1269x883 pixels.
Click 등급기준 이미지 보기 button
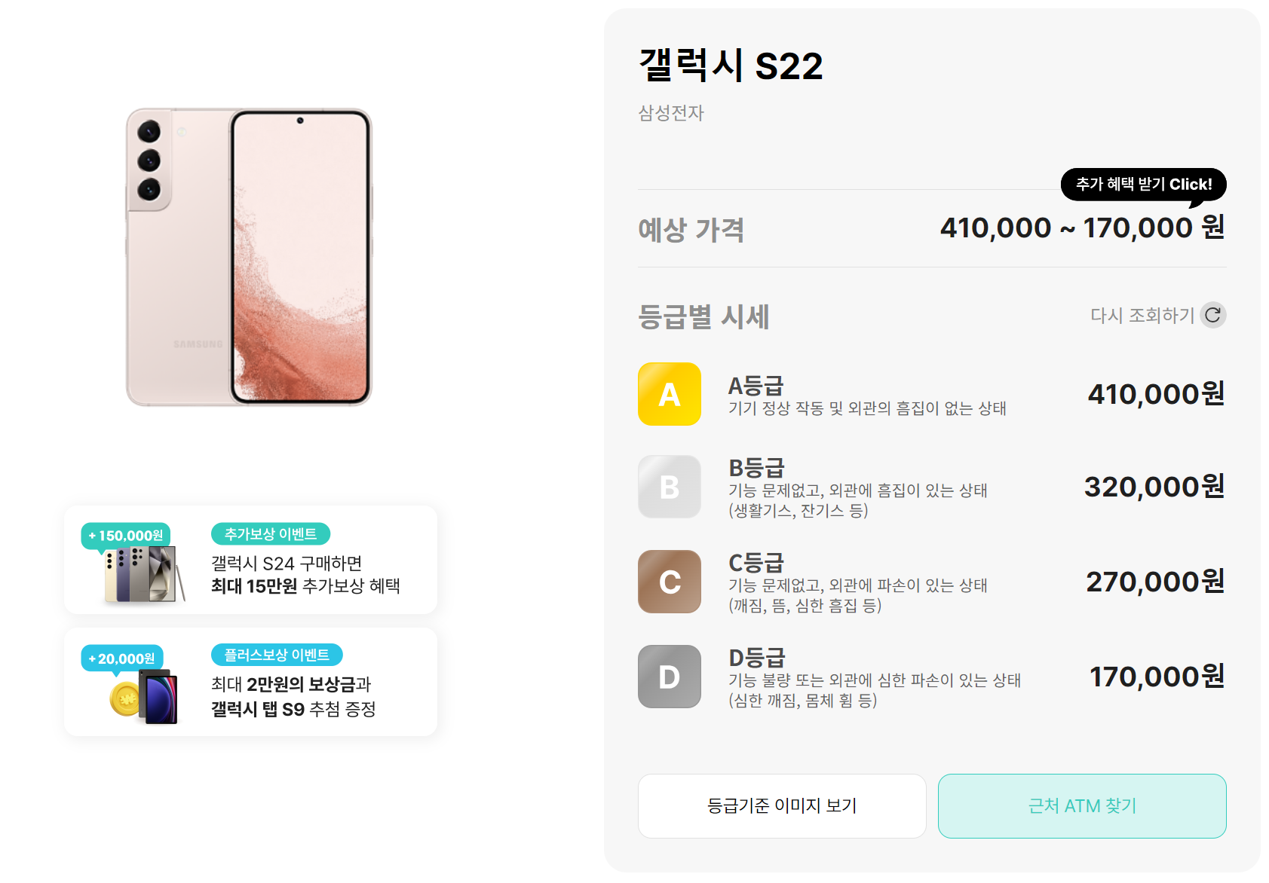tap(781, 805)
